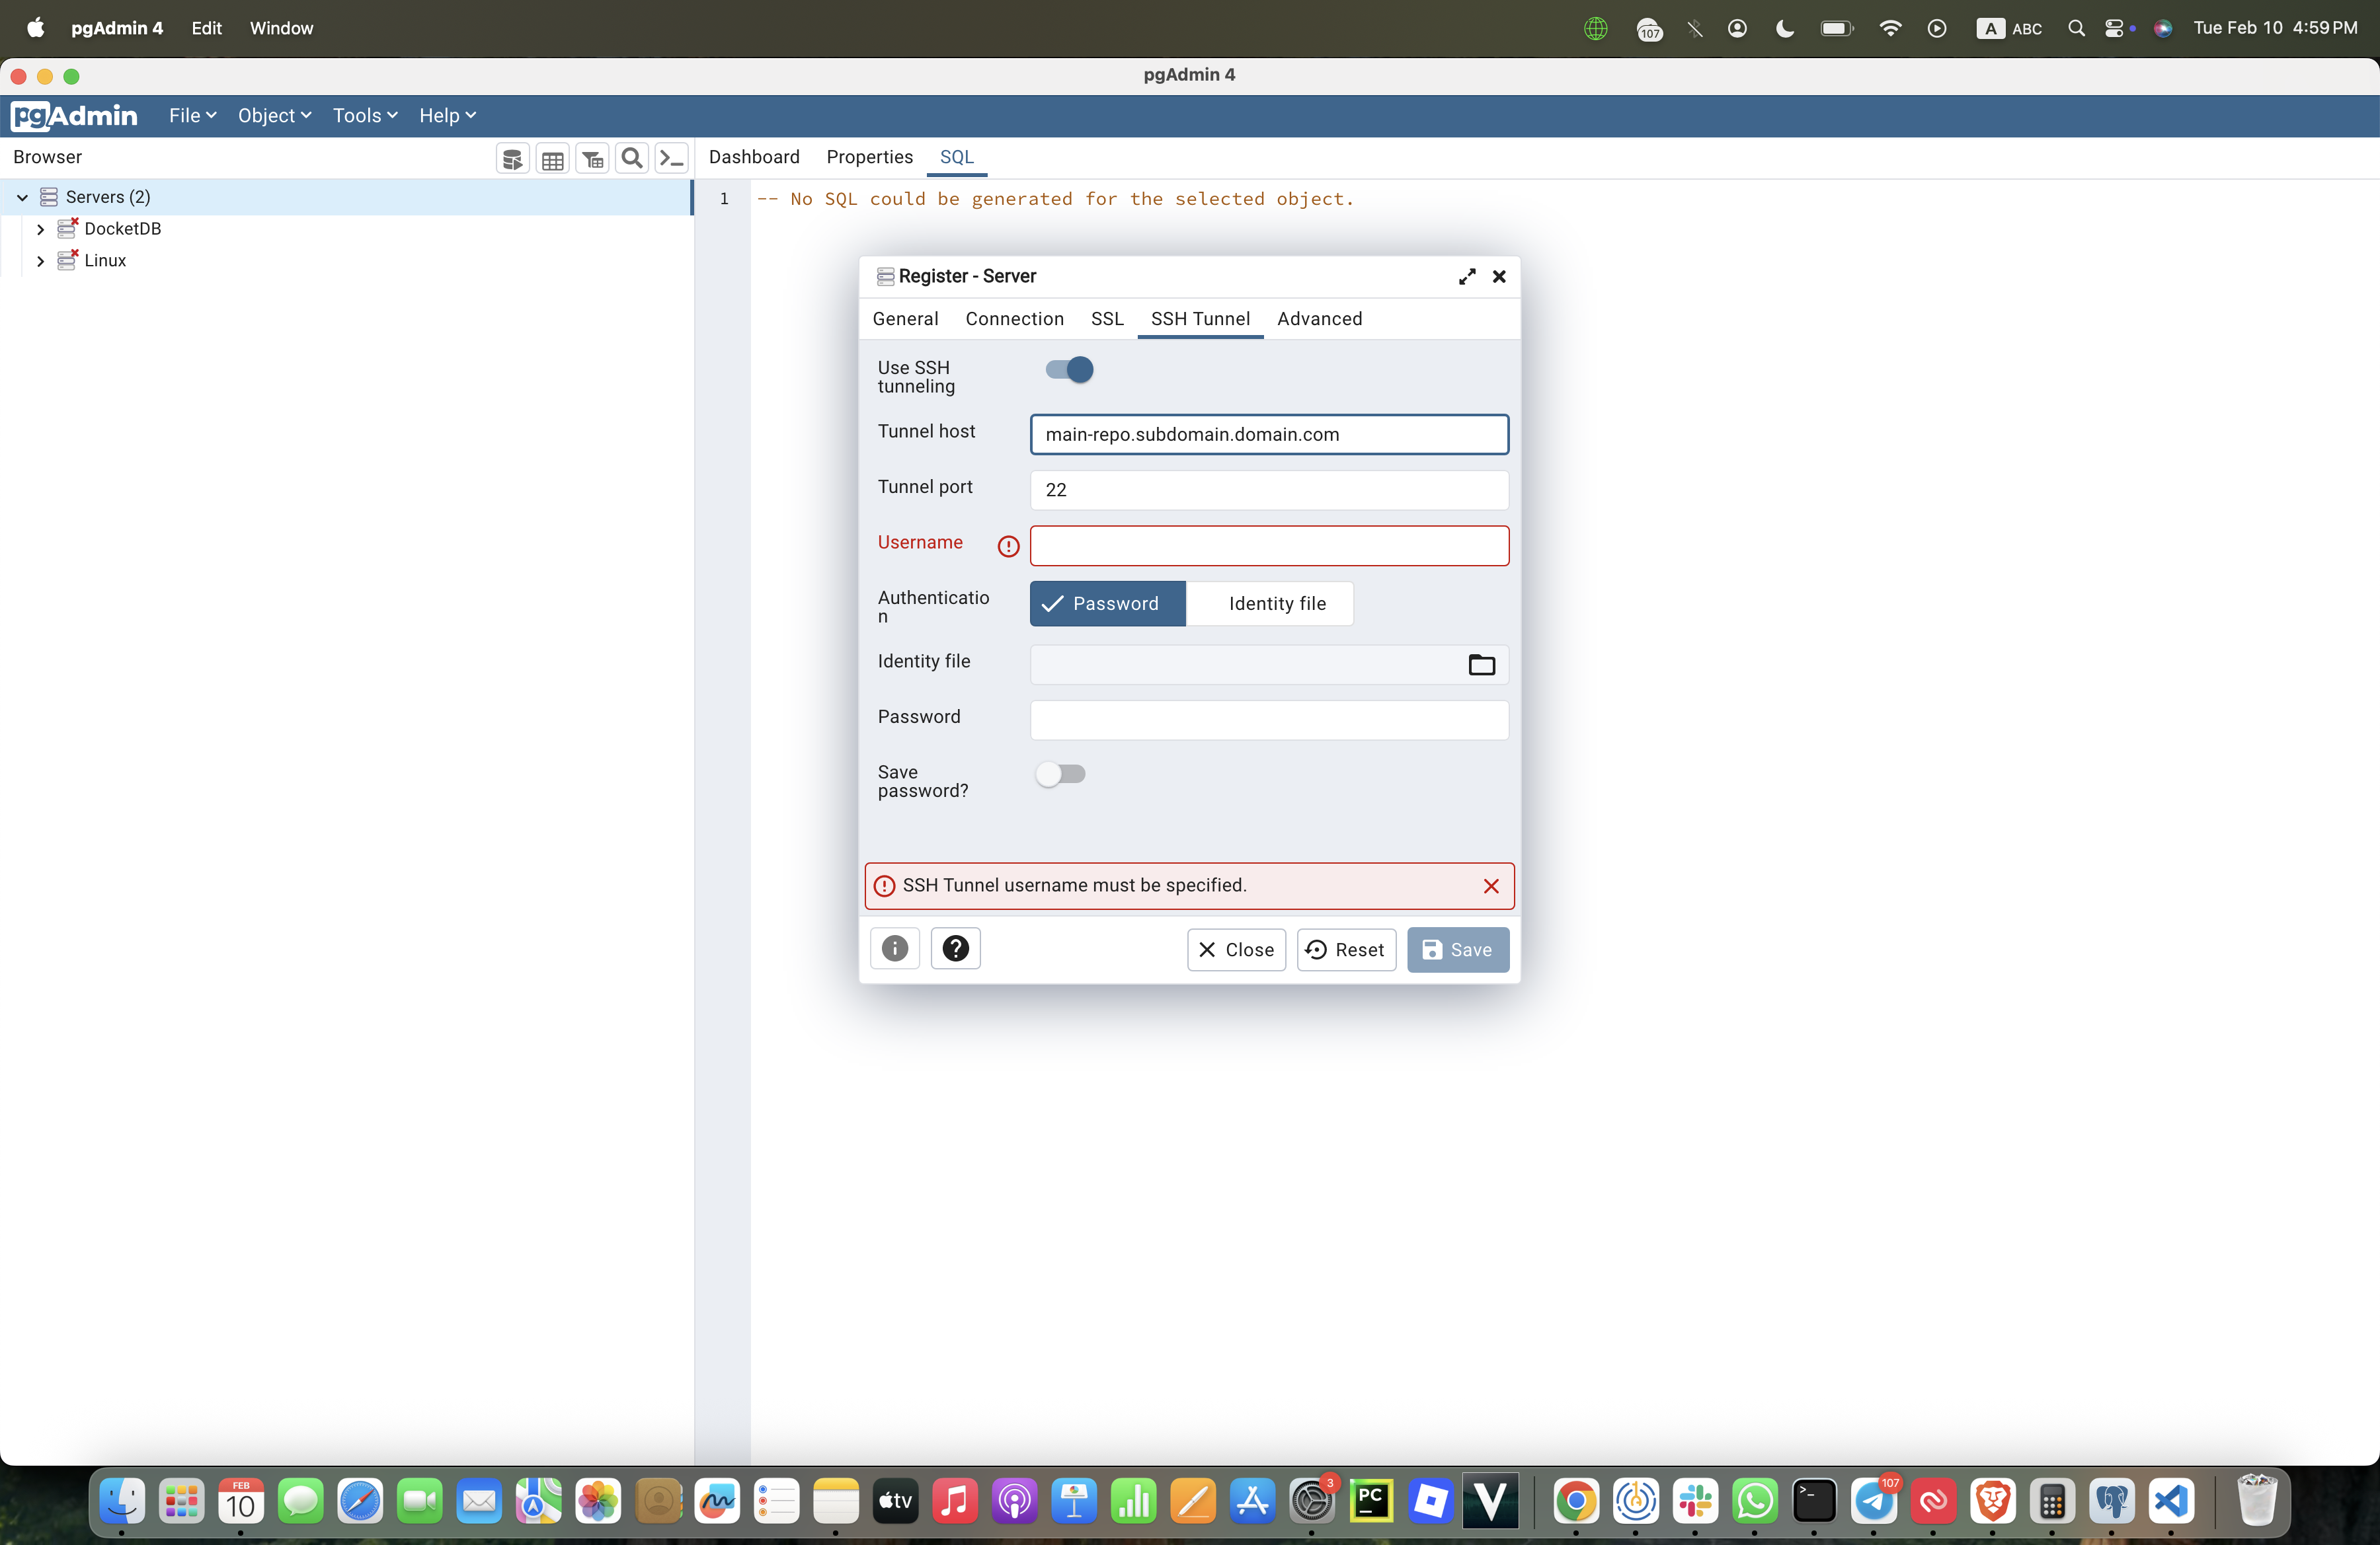Open the dialog help question icon
Screen dimensions: 2380x1545
tap(955, 948)
